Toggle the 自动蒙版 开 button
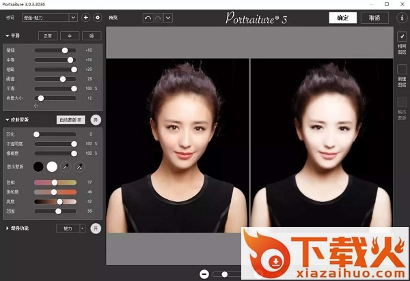Image resolution: width=410 pixels, height=281 pixels. click(x=70, y=120)
